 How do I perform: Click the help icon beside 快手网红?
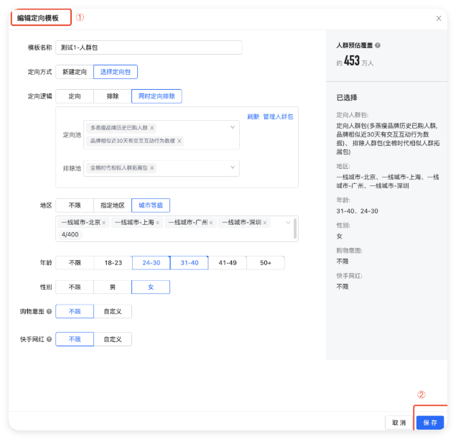pos(49,339)
